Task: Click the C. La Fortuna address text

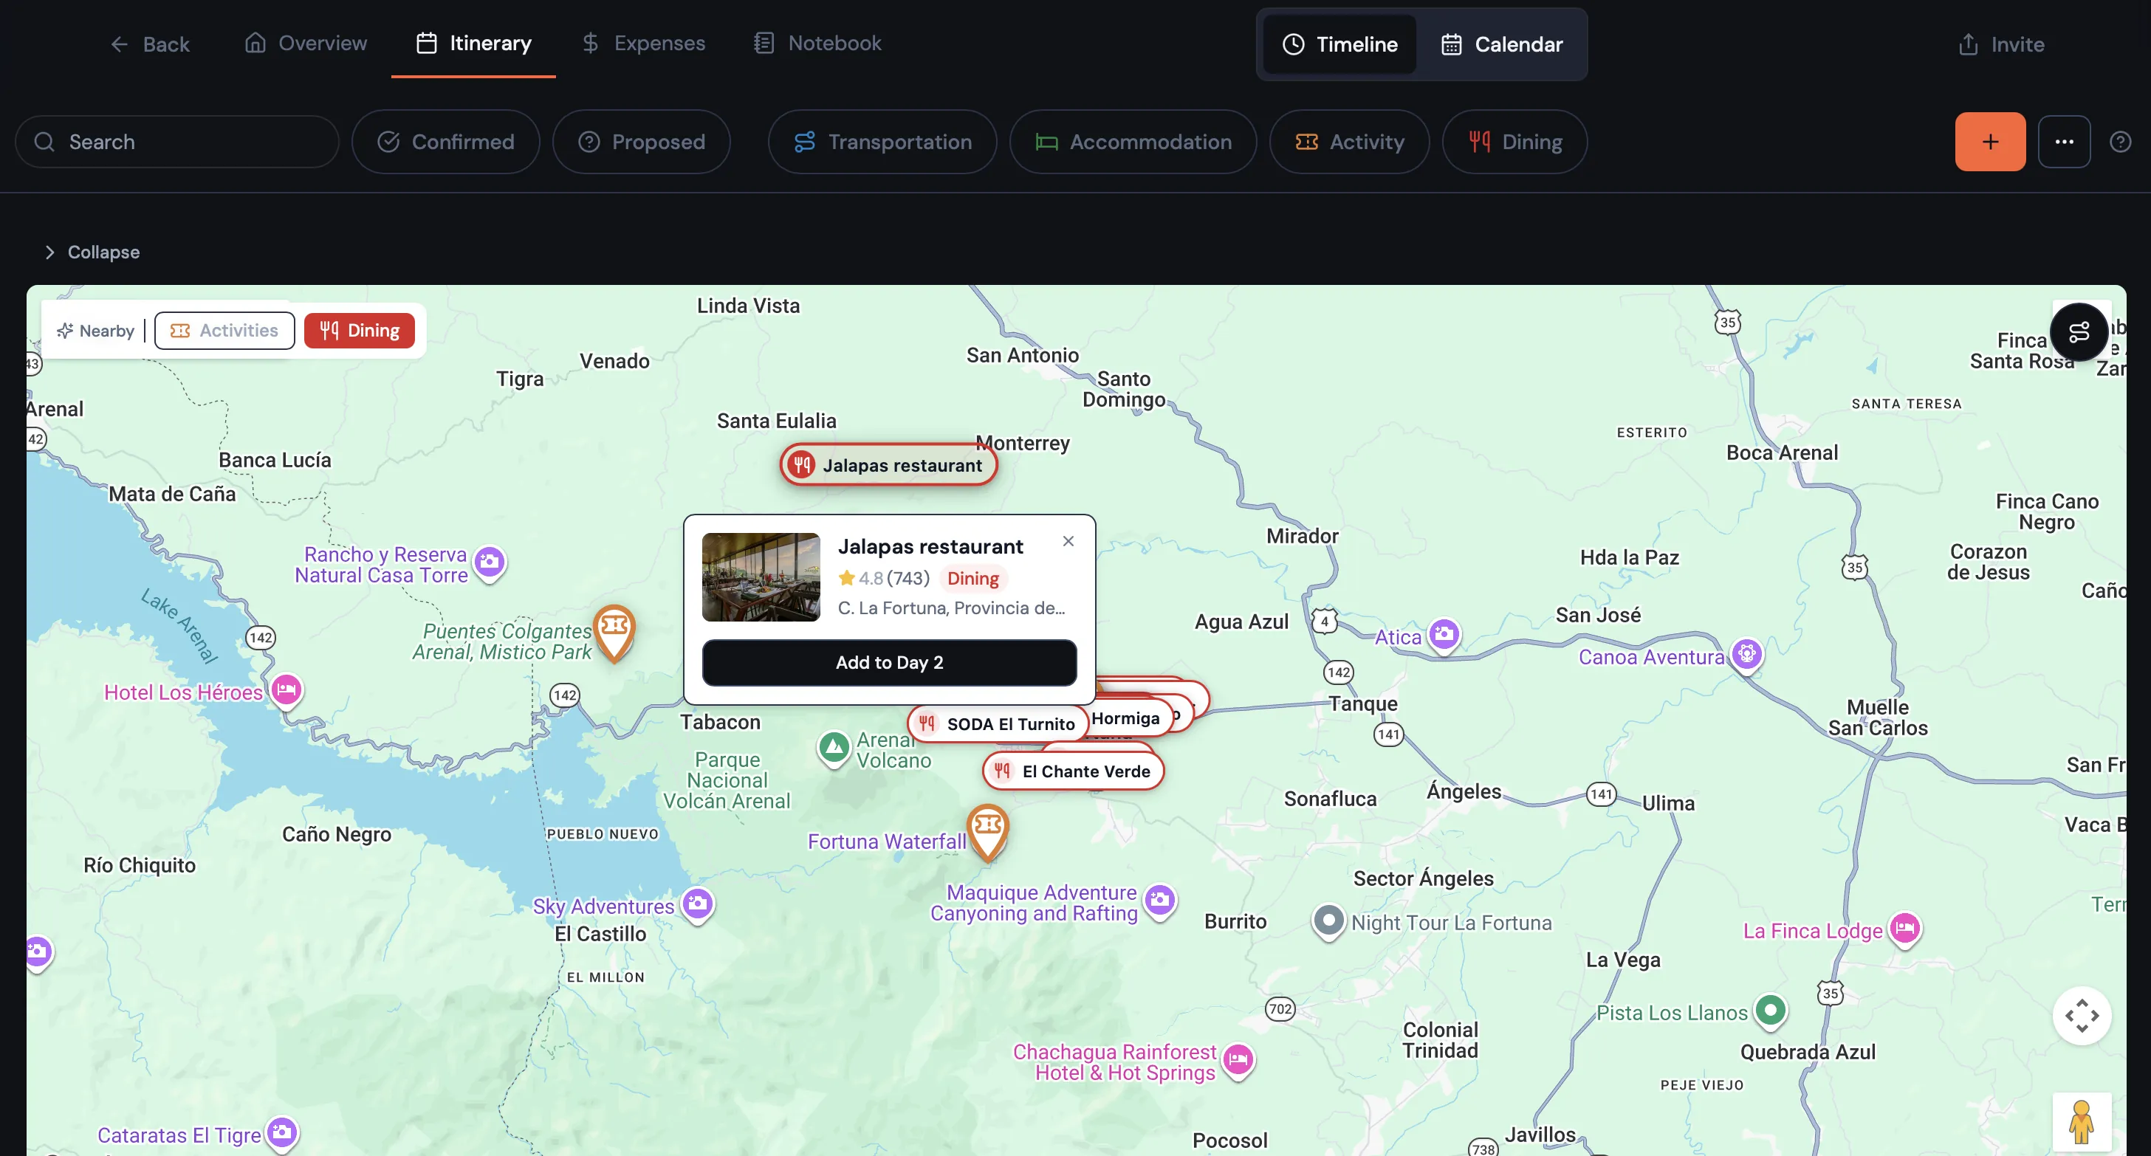Action: coord(951,608)
